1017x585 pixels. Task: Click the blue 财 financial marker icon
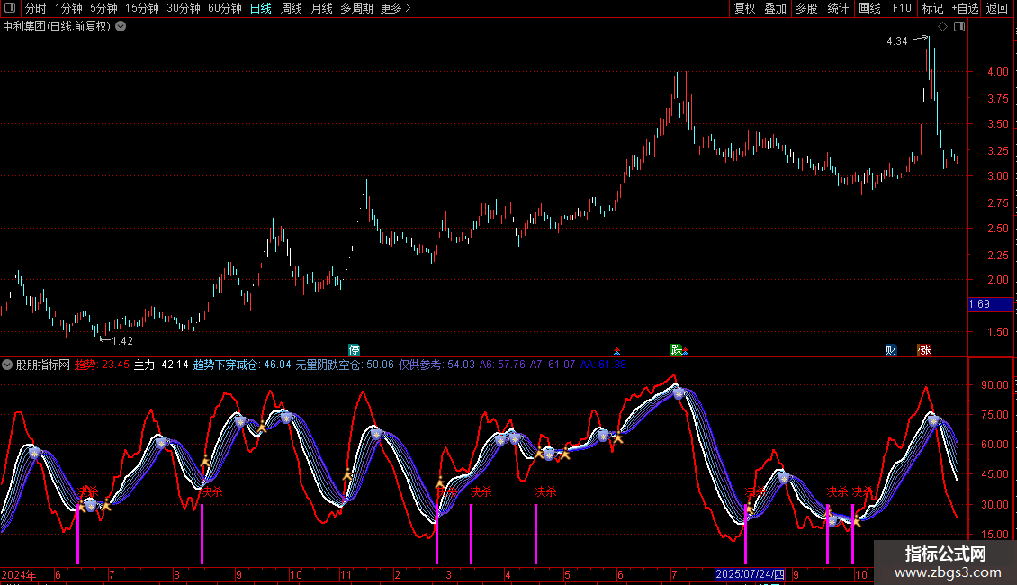[891, 349]
